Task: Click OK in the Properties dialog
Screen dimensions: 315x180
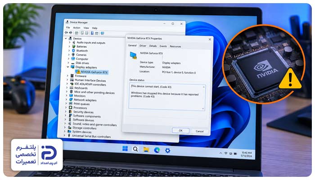Action: tap(180, 130)
